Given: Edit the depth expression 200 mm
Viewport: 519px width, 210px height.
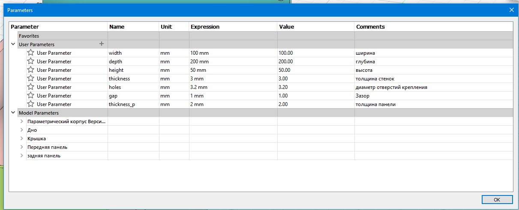Looking at the screenshot, I should click(233, 62).
